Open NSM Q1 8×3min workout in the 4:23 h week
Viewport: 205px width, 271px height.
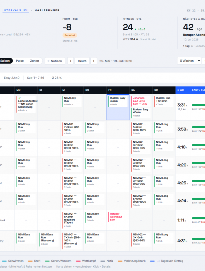(72, 182)
